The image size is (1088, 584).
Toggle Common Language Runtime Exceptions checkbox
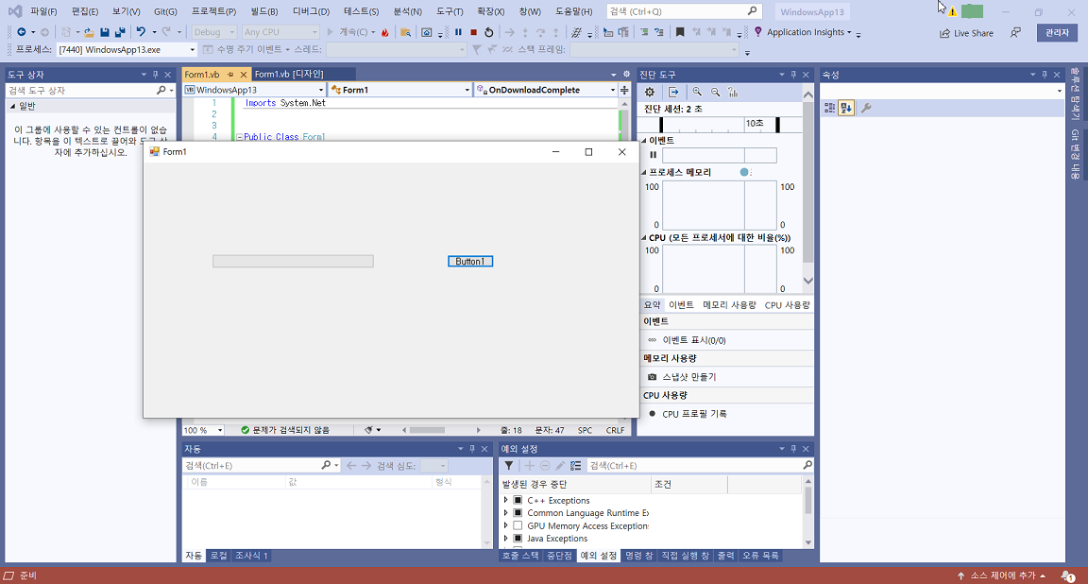click(x=518, y=512)
